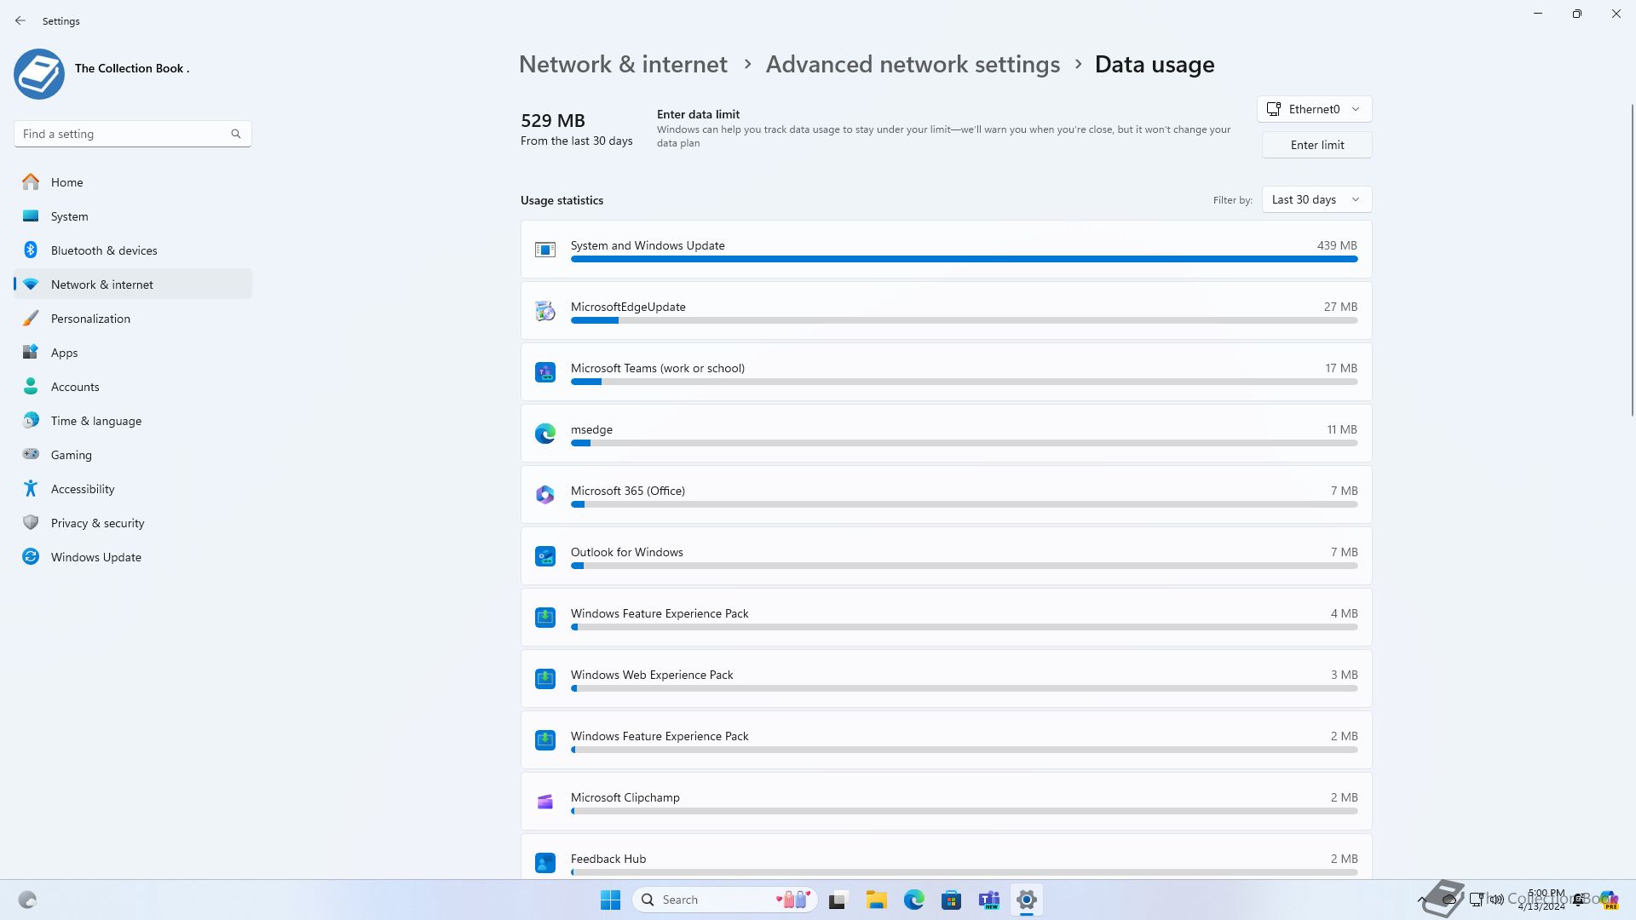Click The Collection Book profile avatar

[x=39, y=74]
